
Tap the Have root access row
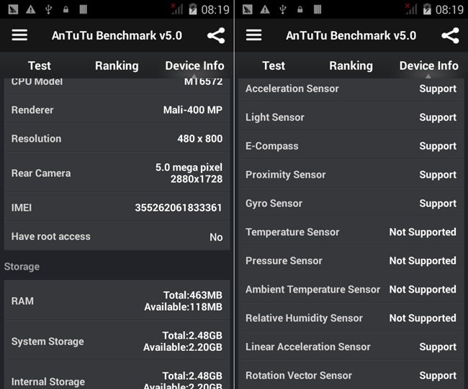coord(117,237)
